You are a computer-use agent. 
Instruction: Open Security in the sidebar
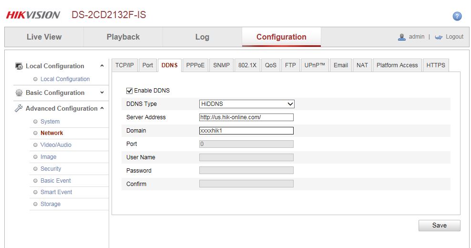[51, 169]
